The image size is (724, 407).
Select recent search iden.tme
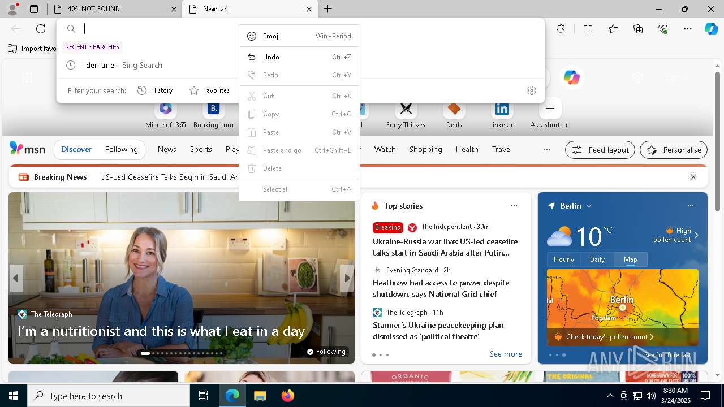pyautogui.click(x=300, y=65)
